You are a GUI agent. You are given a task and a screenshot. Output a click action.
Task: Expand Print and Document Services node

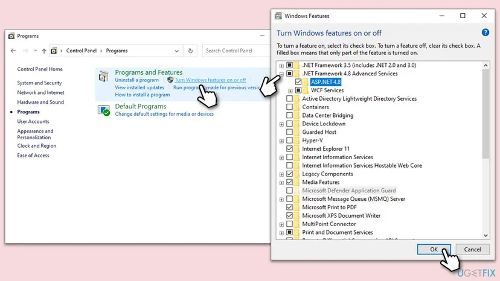(x=281, y=233)
